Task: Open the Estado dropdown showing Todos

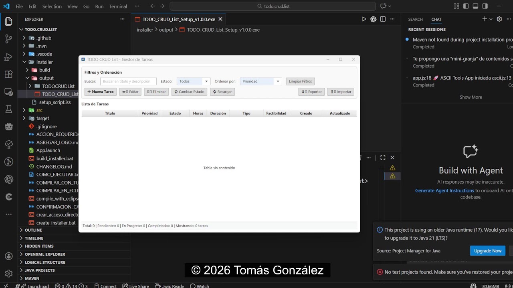Action: click(x=193, y=81)
